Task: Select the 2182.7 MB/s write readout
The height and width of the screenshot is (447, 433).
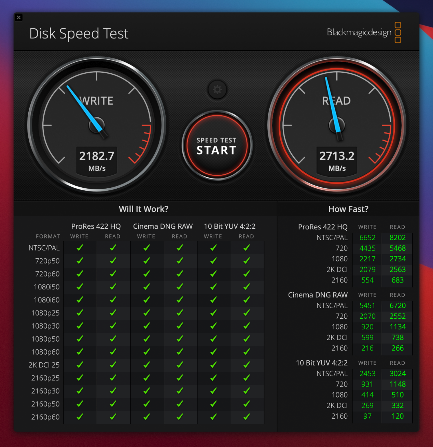Action: [97, 161]
